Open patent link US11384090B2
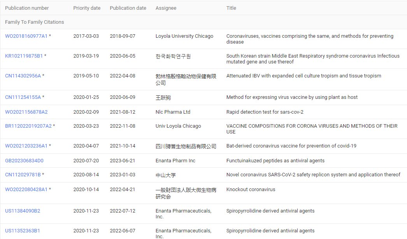The height and width of the screenshot is (239, 407). click(23, 211)
